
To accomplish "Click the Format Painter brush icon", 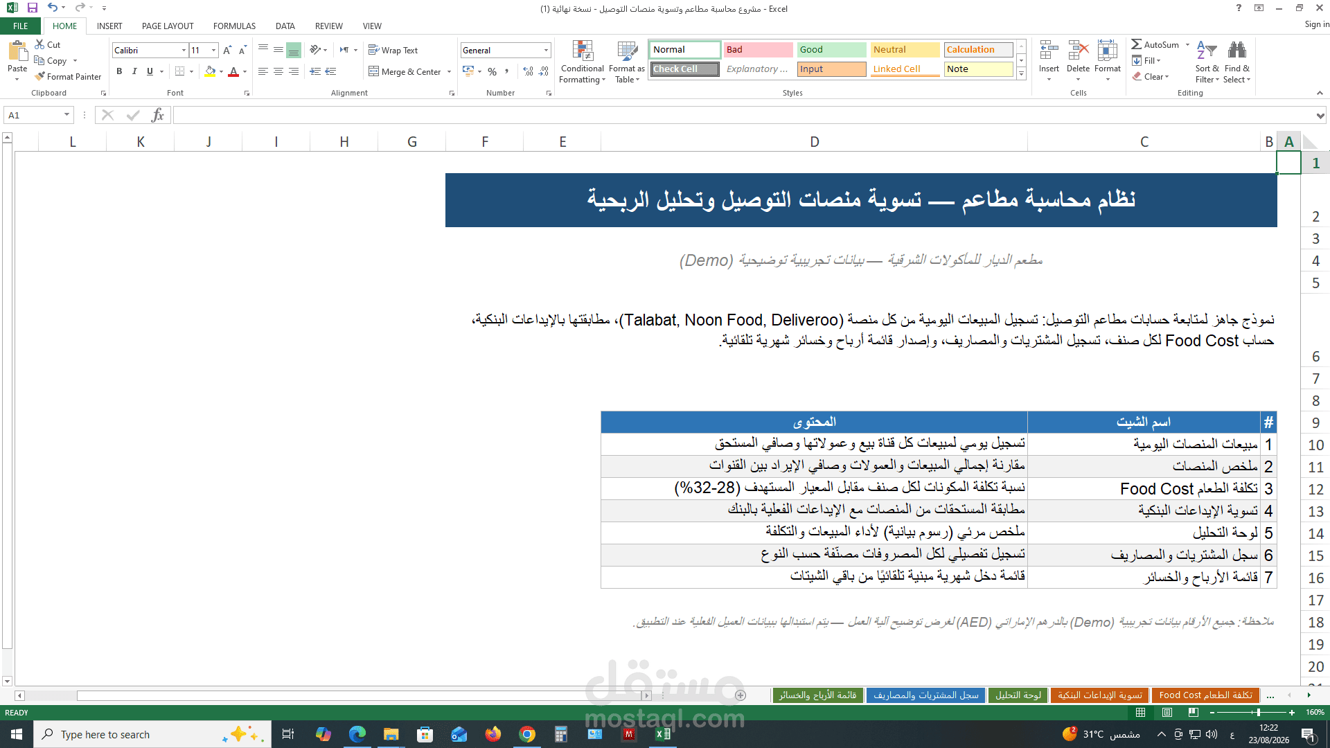I will pyautogui.click(x=40, y=76).
